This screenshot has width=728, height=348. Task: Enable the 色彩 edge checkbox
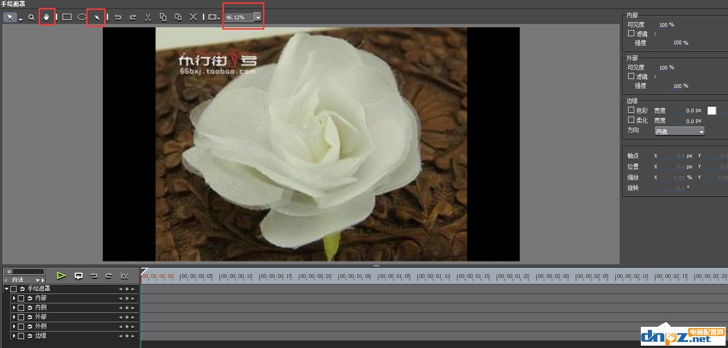[x=631, y=110]
